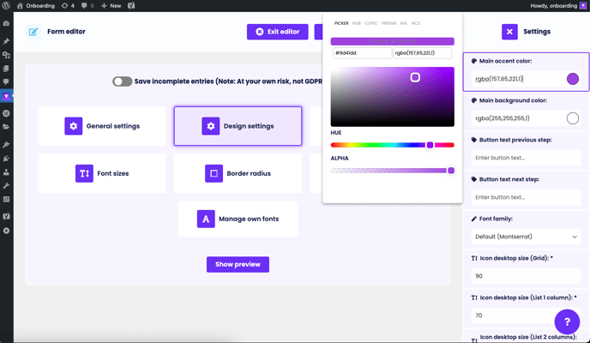The width and height of the screenshot is (590, 343).
Task: Click Icon desktop size (Grid) field
Action: click(526, 276)
